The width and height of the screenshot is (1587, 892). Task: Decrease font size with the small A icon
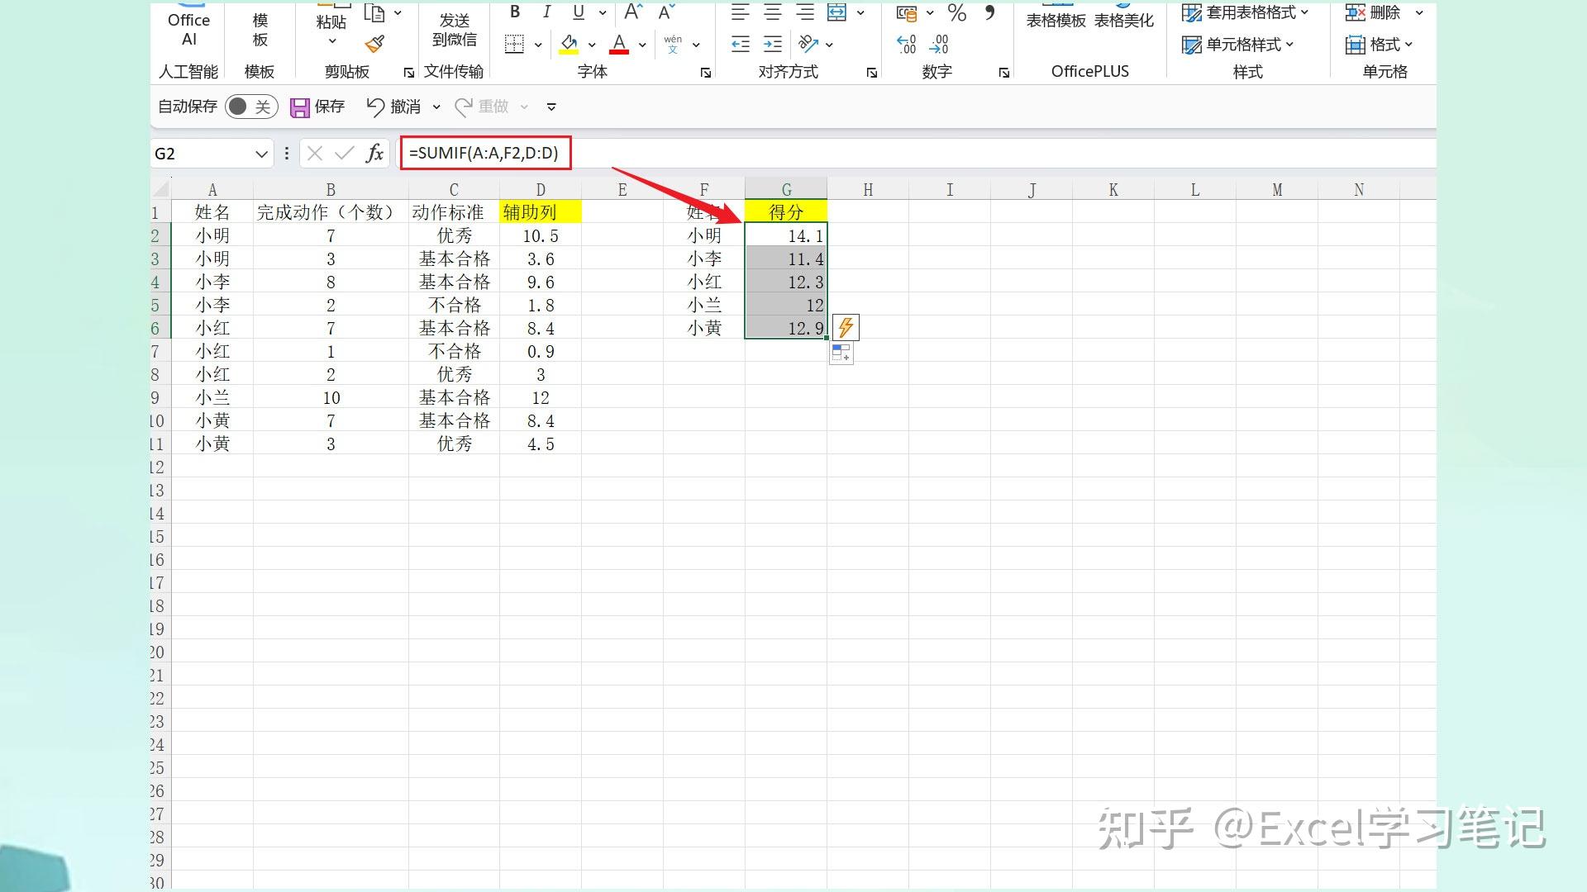tap(666, 12)
